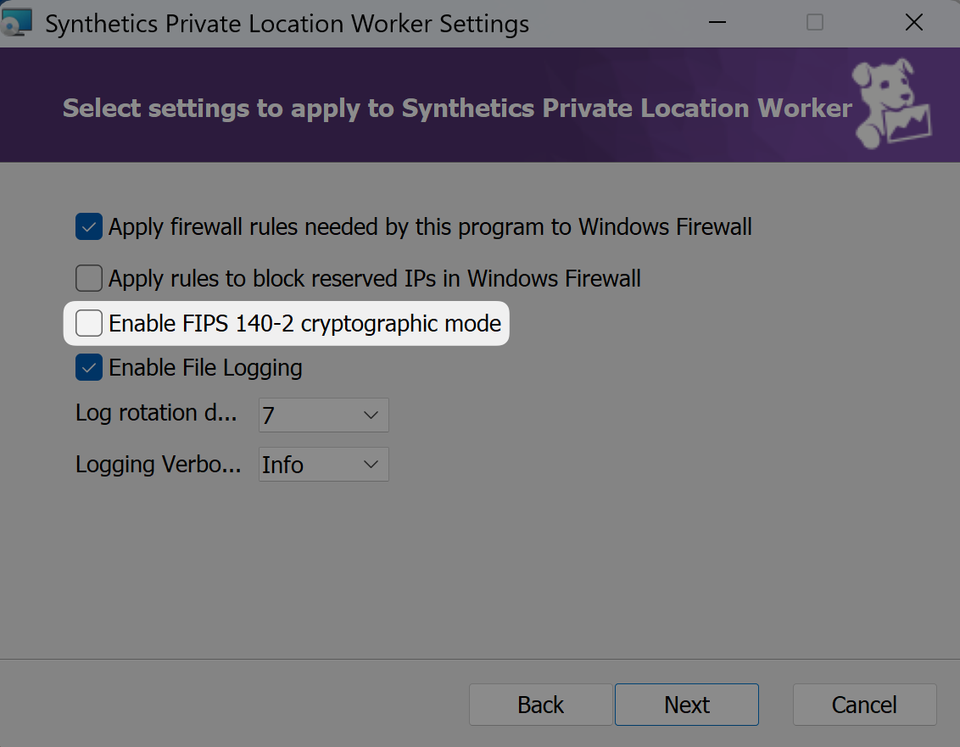Click the "Apply rules to block reserved IPs" text
960x747 pixels.
[374, 278]
